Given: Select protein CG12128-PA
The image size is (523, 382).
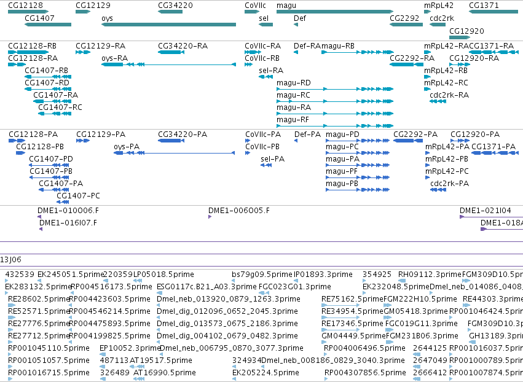Looking at the screenshot, I should [33, 134].
